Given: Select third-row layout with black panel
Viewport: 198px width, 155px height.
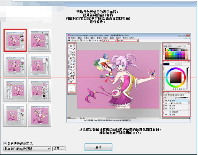Looking at the screenshot, I should (x=40, y=90).
